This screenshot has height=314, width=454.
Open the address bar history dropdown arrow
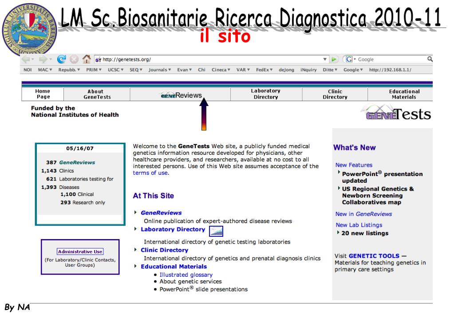[325, 59]
